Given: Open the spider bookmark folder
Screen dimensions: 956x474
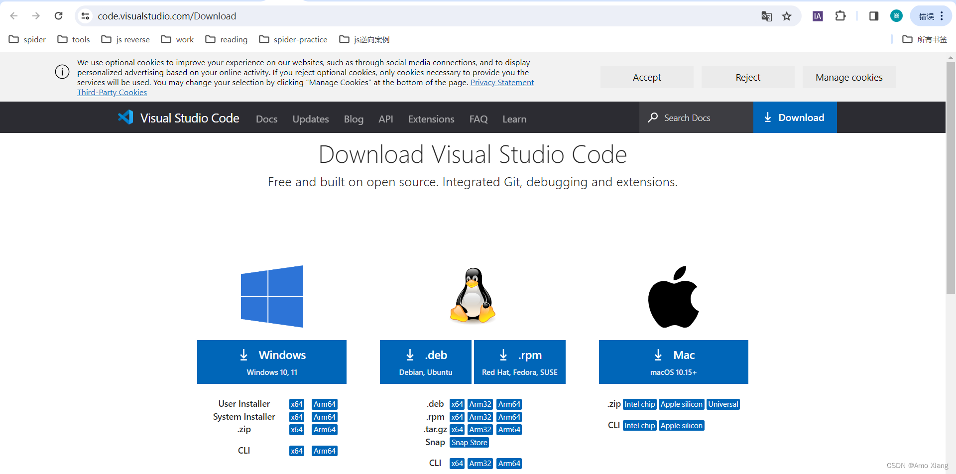Looking at the screenshot, I should 27,39.
